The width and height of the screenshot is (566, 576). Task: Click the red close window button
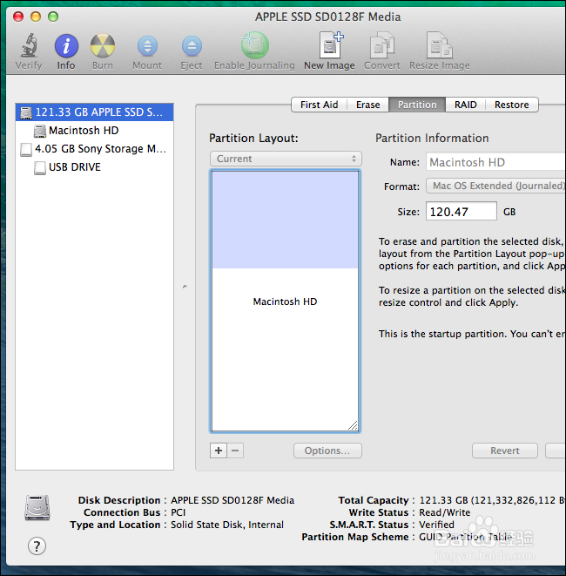click(18, 17)
